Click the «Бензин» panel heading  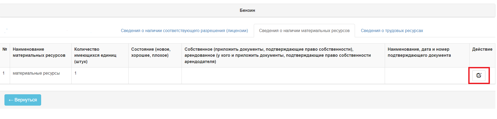pyautogui.click(x=247, y=11)
